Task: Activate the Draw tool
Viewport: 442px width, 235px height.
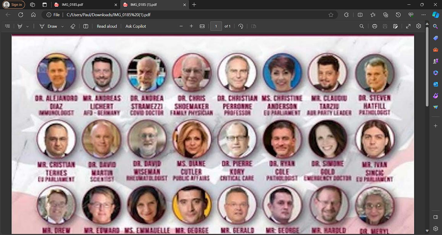Action: coord(49,26)
